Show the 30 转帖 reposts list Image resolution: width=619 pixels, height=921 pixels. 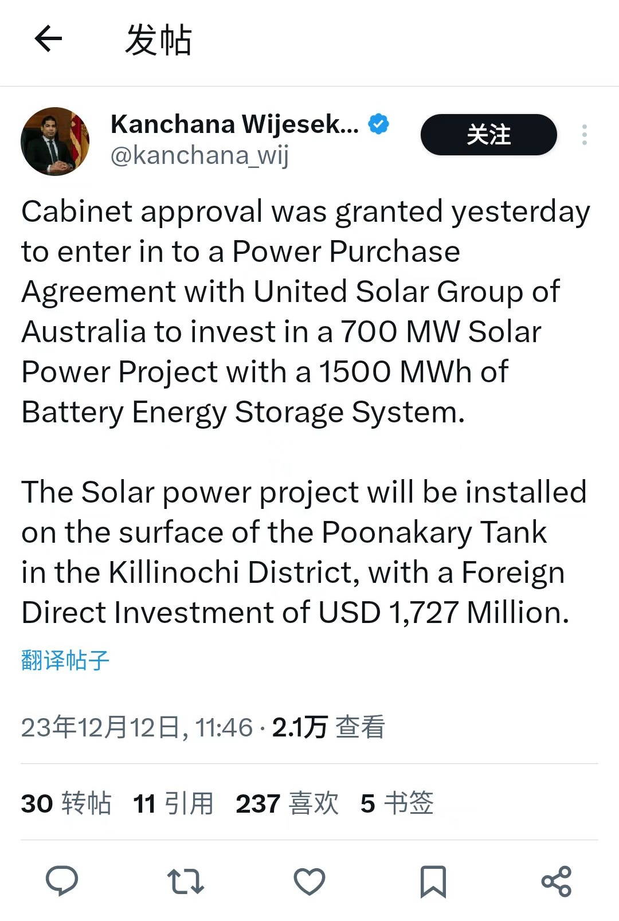(66, 803)
